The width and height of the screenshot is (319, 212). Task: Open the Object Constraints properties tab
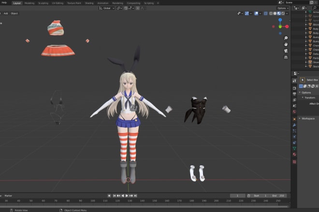click(x=294, y=143)
